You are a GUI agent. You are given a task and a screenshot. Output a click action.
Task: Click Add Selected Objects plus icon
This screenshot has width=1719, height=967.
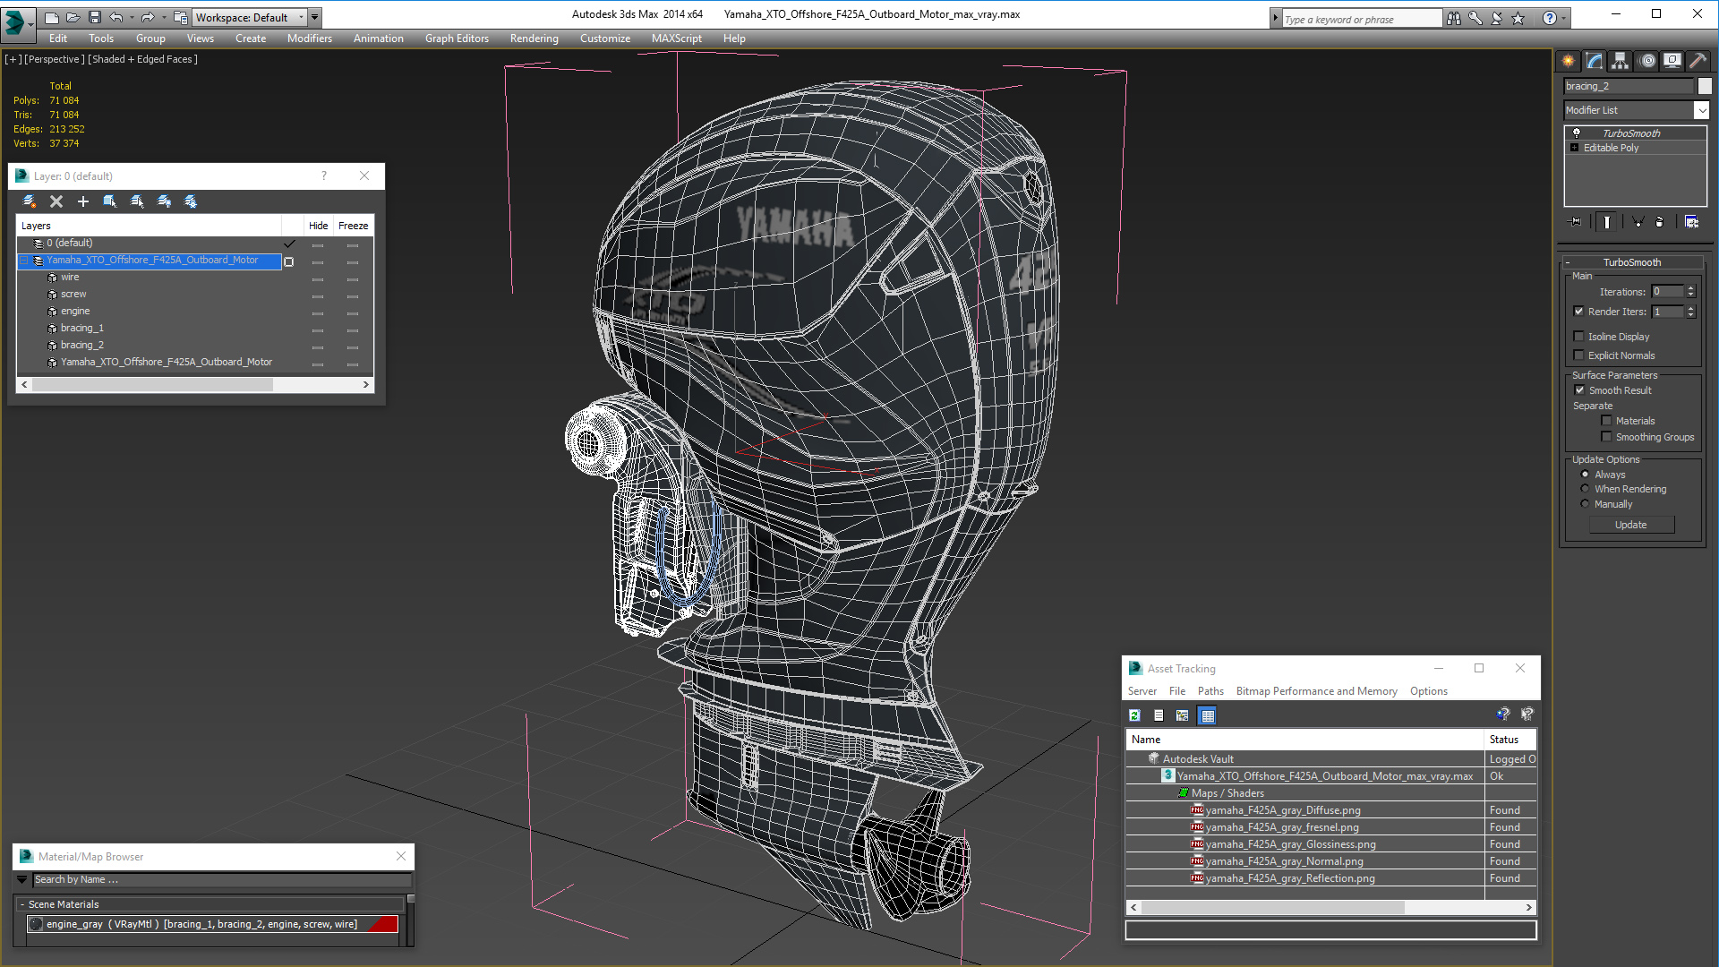83,201
